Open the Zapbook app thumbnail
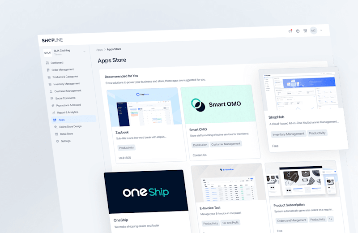The image size is (358, 233). (145, 107)
